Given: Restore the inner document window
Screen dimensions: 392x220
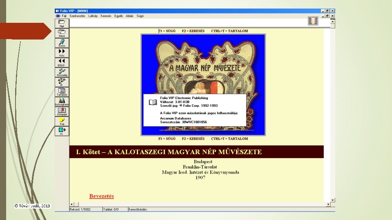Looking at the screenshot, I should click(327, 16).
